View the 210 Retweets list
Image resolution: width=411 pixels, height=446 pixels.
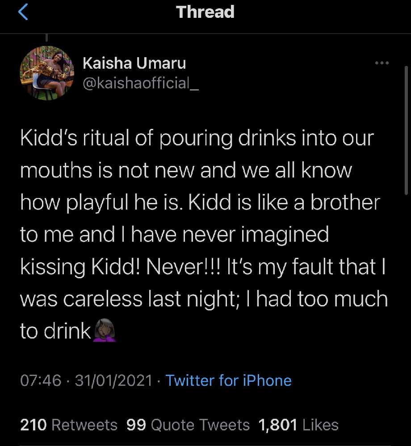point(69,425)
